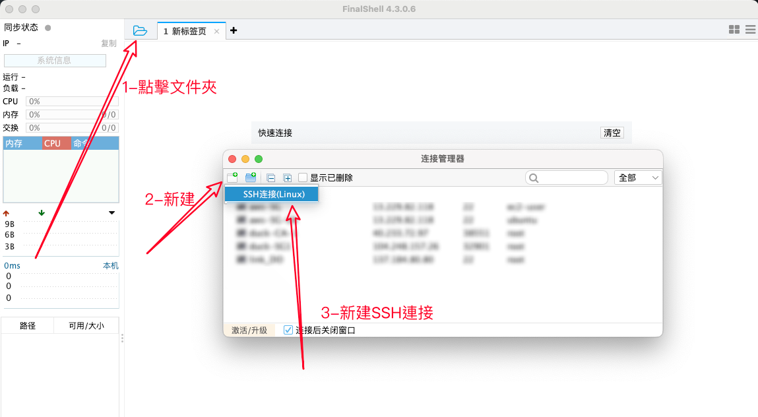Click 激活/升级 in the dialog footer
This screenshot has width=758, height=417.
[249, 330]
